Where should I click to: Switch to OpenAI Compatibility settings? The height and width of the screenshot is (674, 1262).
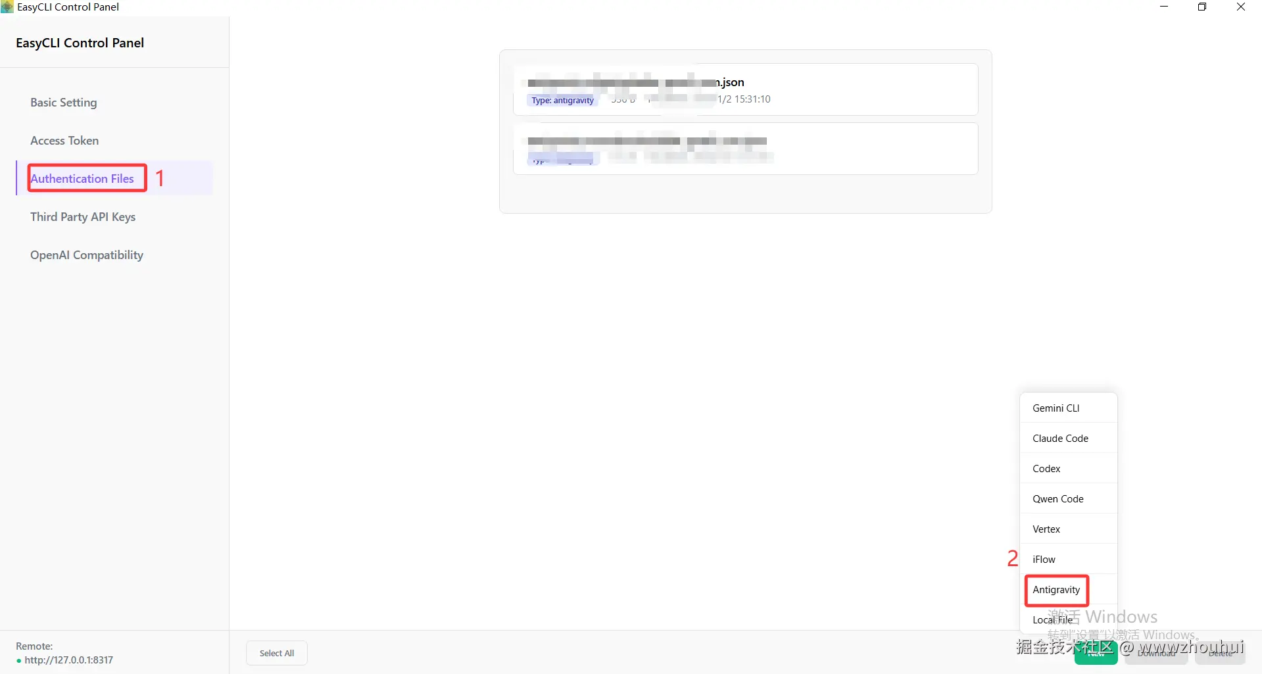87,255
